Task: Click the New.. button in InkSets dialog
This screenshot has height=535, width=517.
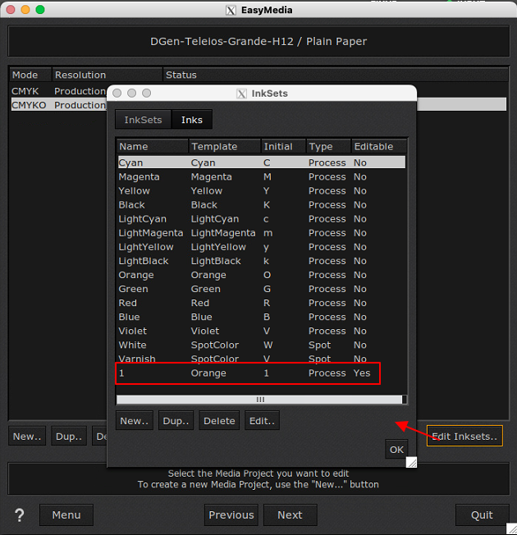Action: coord(135,421)
